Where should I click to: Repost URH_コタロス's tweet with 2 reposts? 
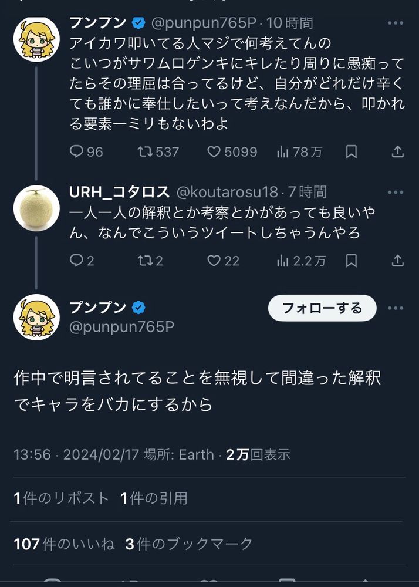[150, 261]
